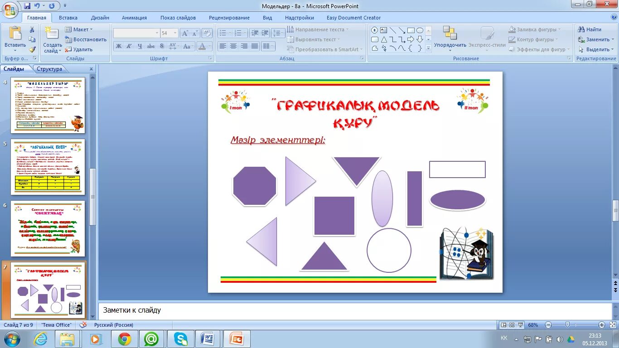This screenshot has width=619, height=348.
Task: Open the Easy Document Creator tab
Action: 353,18
